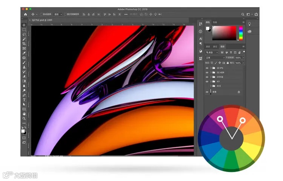Viewport: 283px width, 181px height.
Task: Hide the 03 IPS layer group
Action: [207, 68]
